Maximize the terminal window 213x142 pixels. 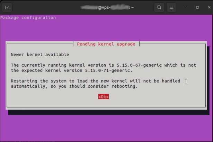pyautogui.click(x=197, y=7)
